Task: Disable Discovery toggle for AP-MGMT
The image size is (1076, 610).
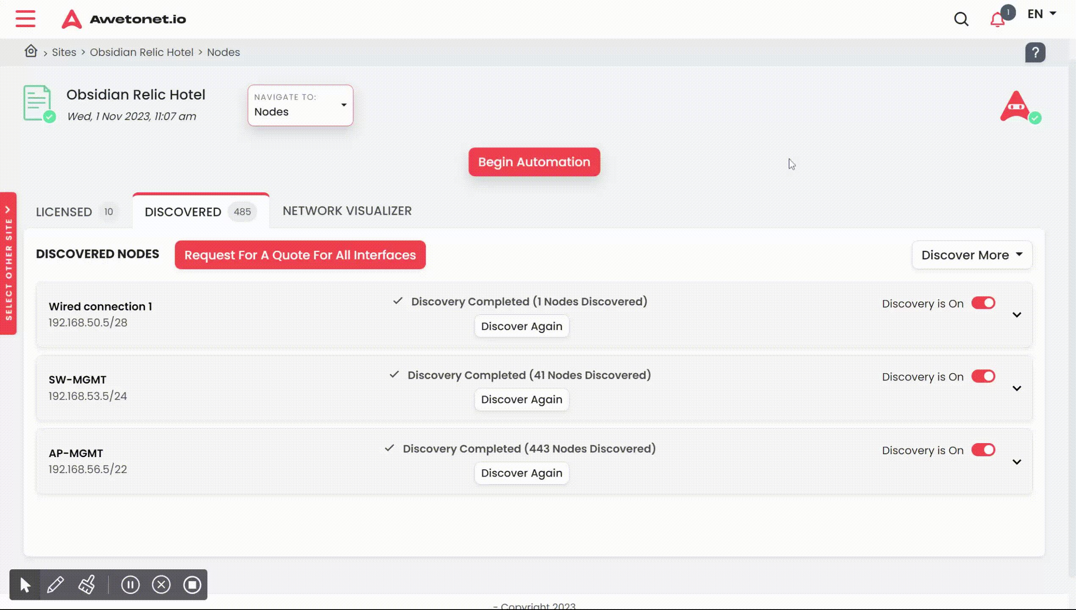Action: point(983,450)
